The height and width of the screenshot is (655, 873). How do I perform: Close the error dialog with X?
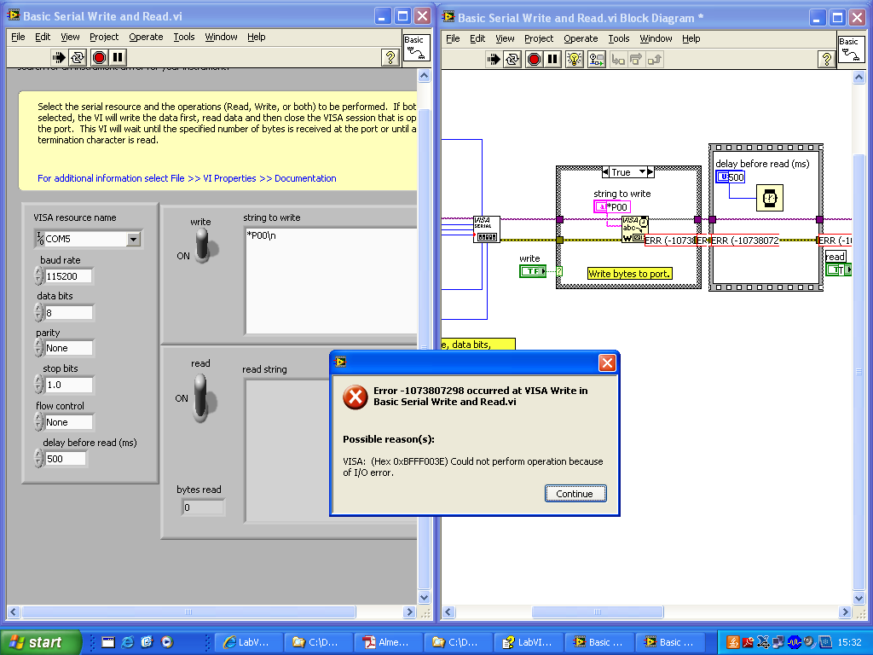(x=607, y=363)
